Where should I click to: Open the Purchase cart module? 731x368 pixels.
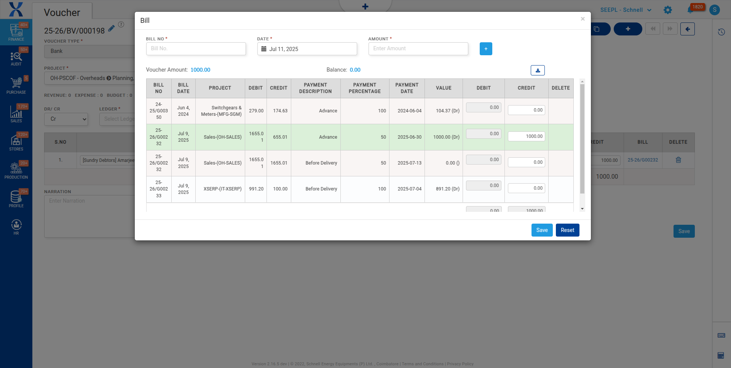tap(16, 85)
